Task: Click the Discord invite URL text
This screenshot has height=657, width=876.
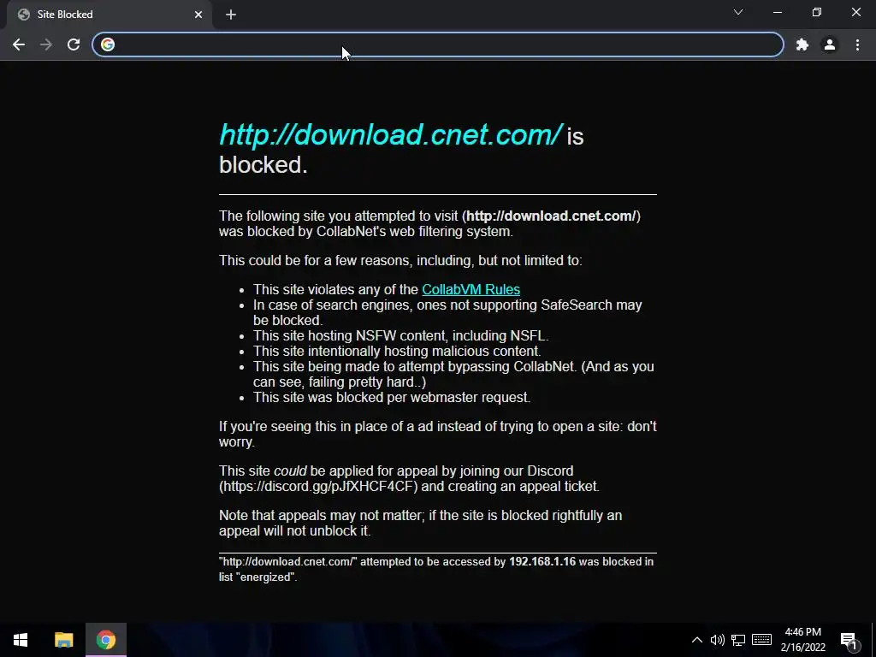Action: (x=318, y=486)
